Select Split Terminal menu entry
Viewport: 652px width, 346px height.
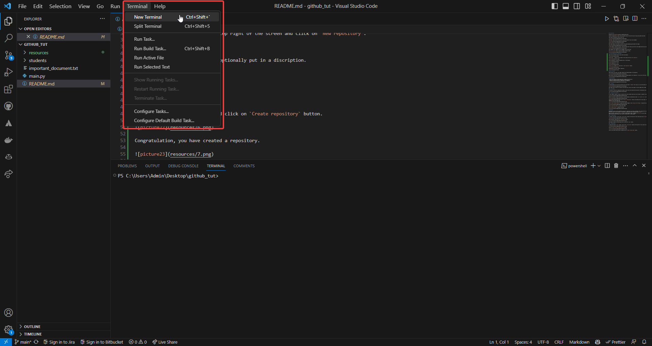coord(172,26)
